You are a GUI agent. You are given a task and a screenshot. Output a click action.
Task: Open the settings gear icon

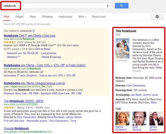click(x=157, y=17)
